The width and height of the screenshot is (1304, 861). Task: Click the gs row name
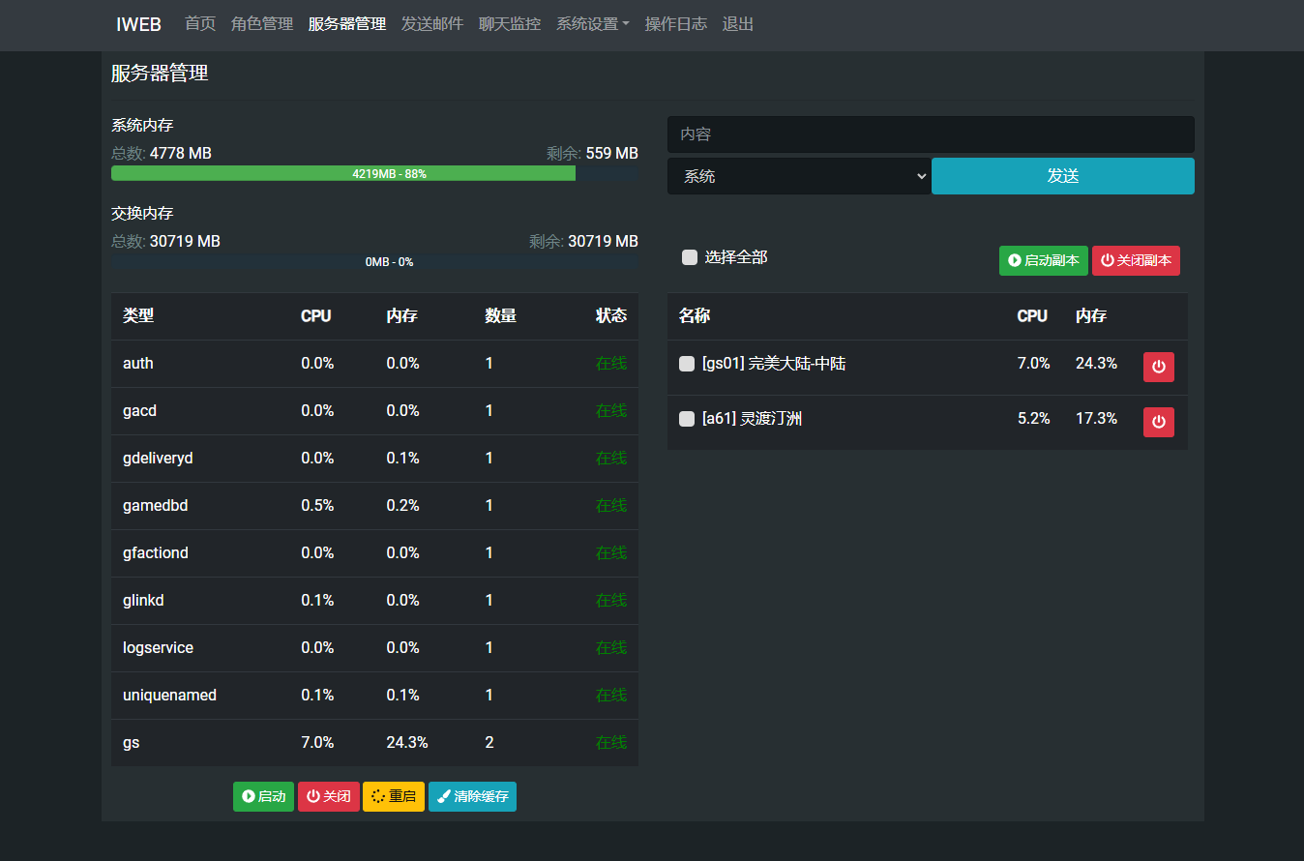tap(131, 743)
